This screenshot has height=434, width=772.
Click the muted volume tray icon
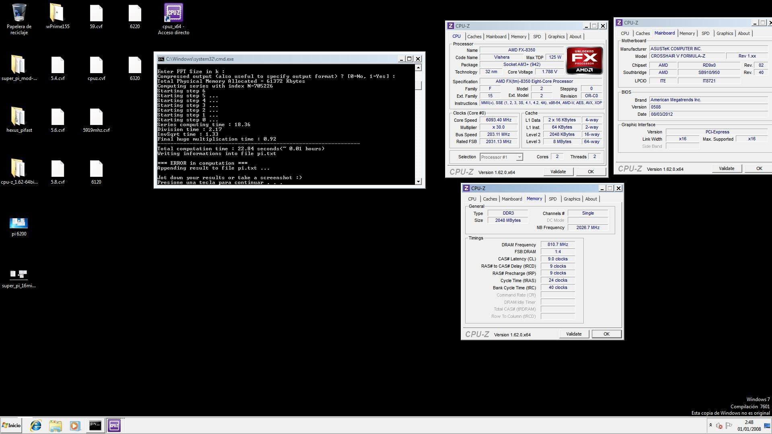tap(719, 426)
